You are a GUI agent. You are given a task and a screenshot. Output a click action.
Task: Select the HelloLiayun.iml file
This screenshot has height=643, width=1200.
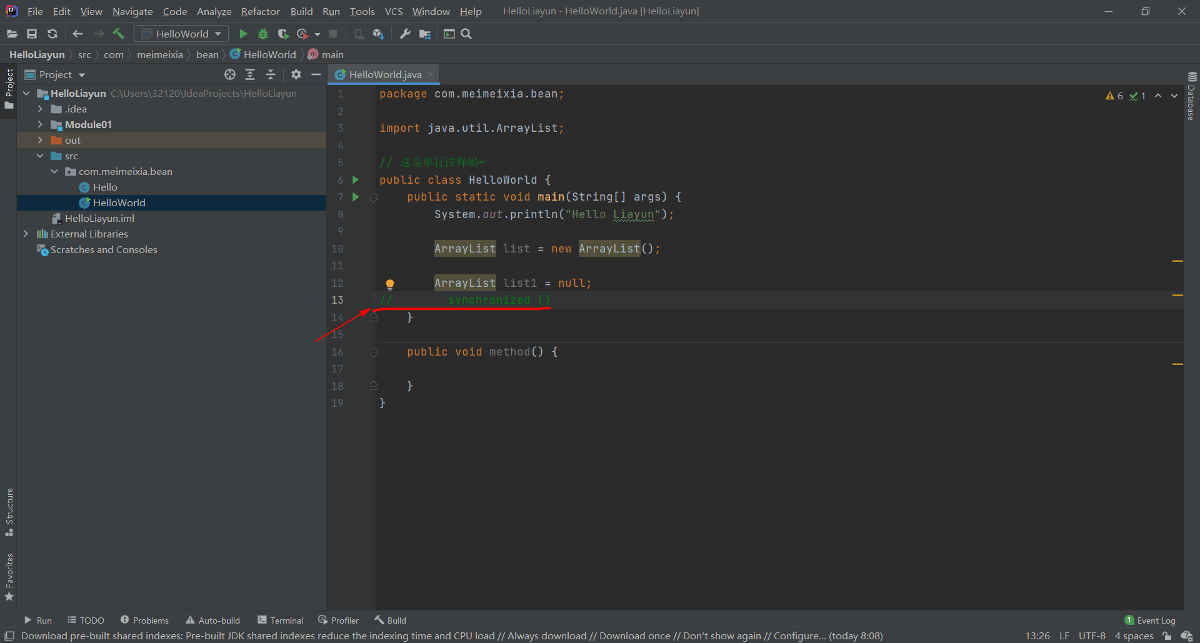point(99,218)
